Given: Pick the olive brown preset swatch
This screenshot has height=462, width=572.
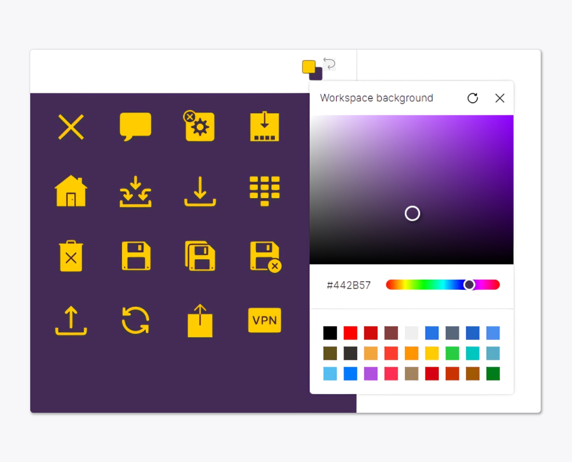Looking at the screenshot, I should point(330,353).
